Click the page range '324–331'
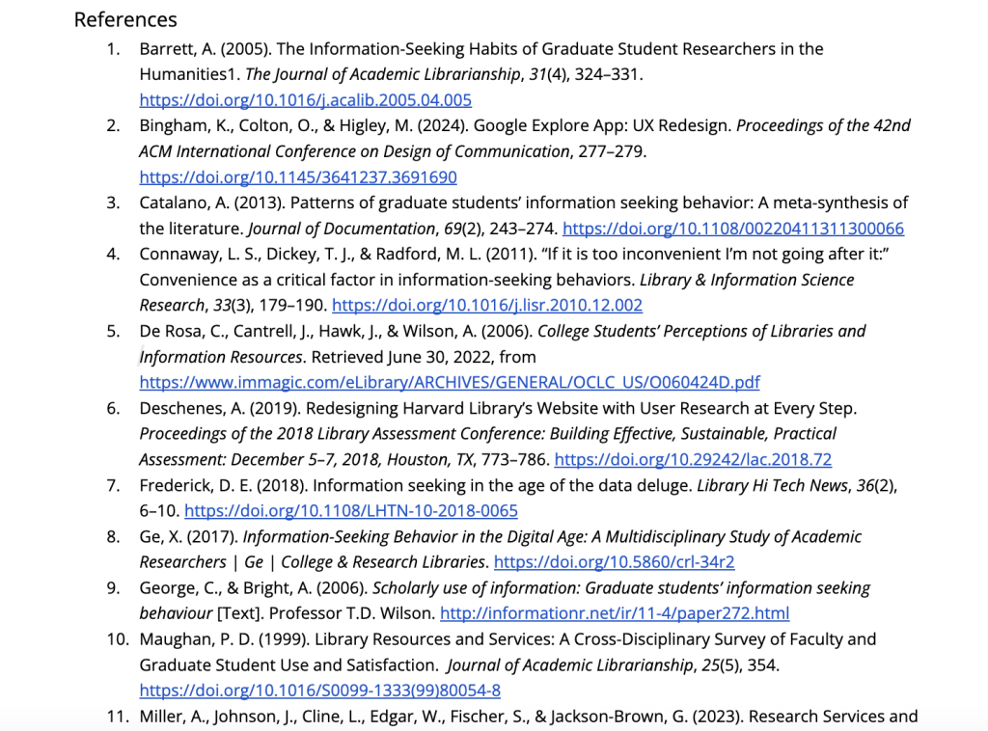The image size is (988, 731). click(606, 74)
